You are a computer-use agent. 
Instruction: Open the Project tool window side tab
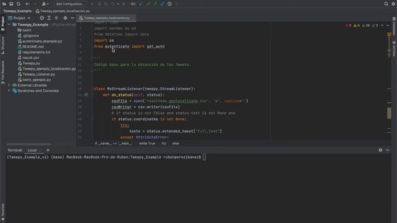tap(2, 24)
